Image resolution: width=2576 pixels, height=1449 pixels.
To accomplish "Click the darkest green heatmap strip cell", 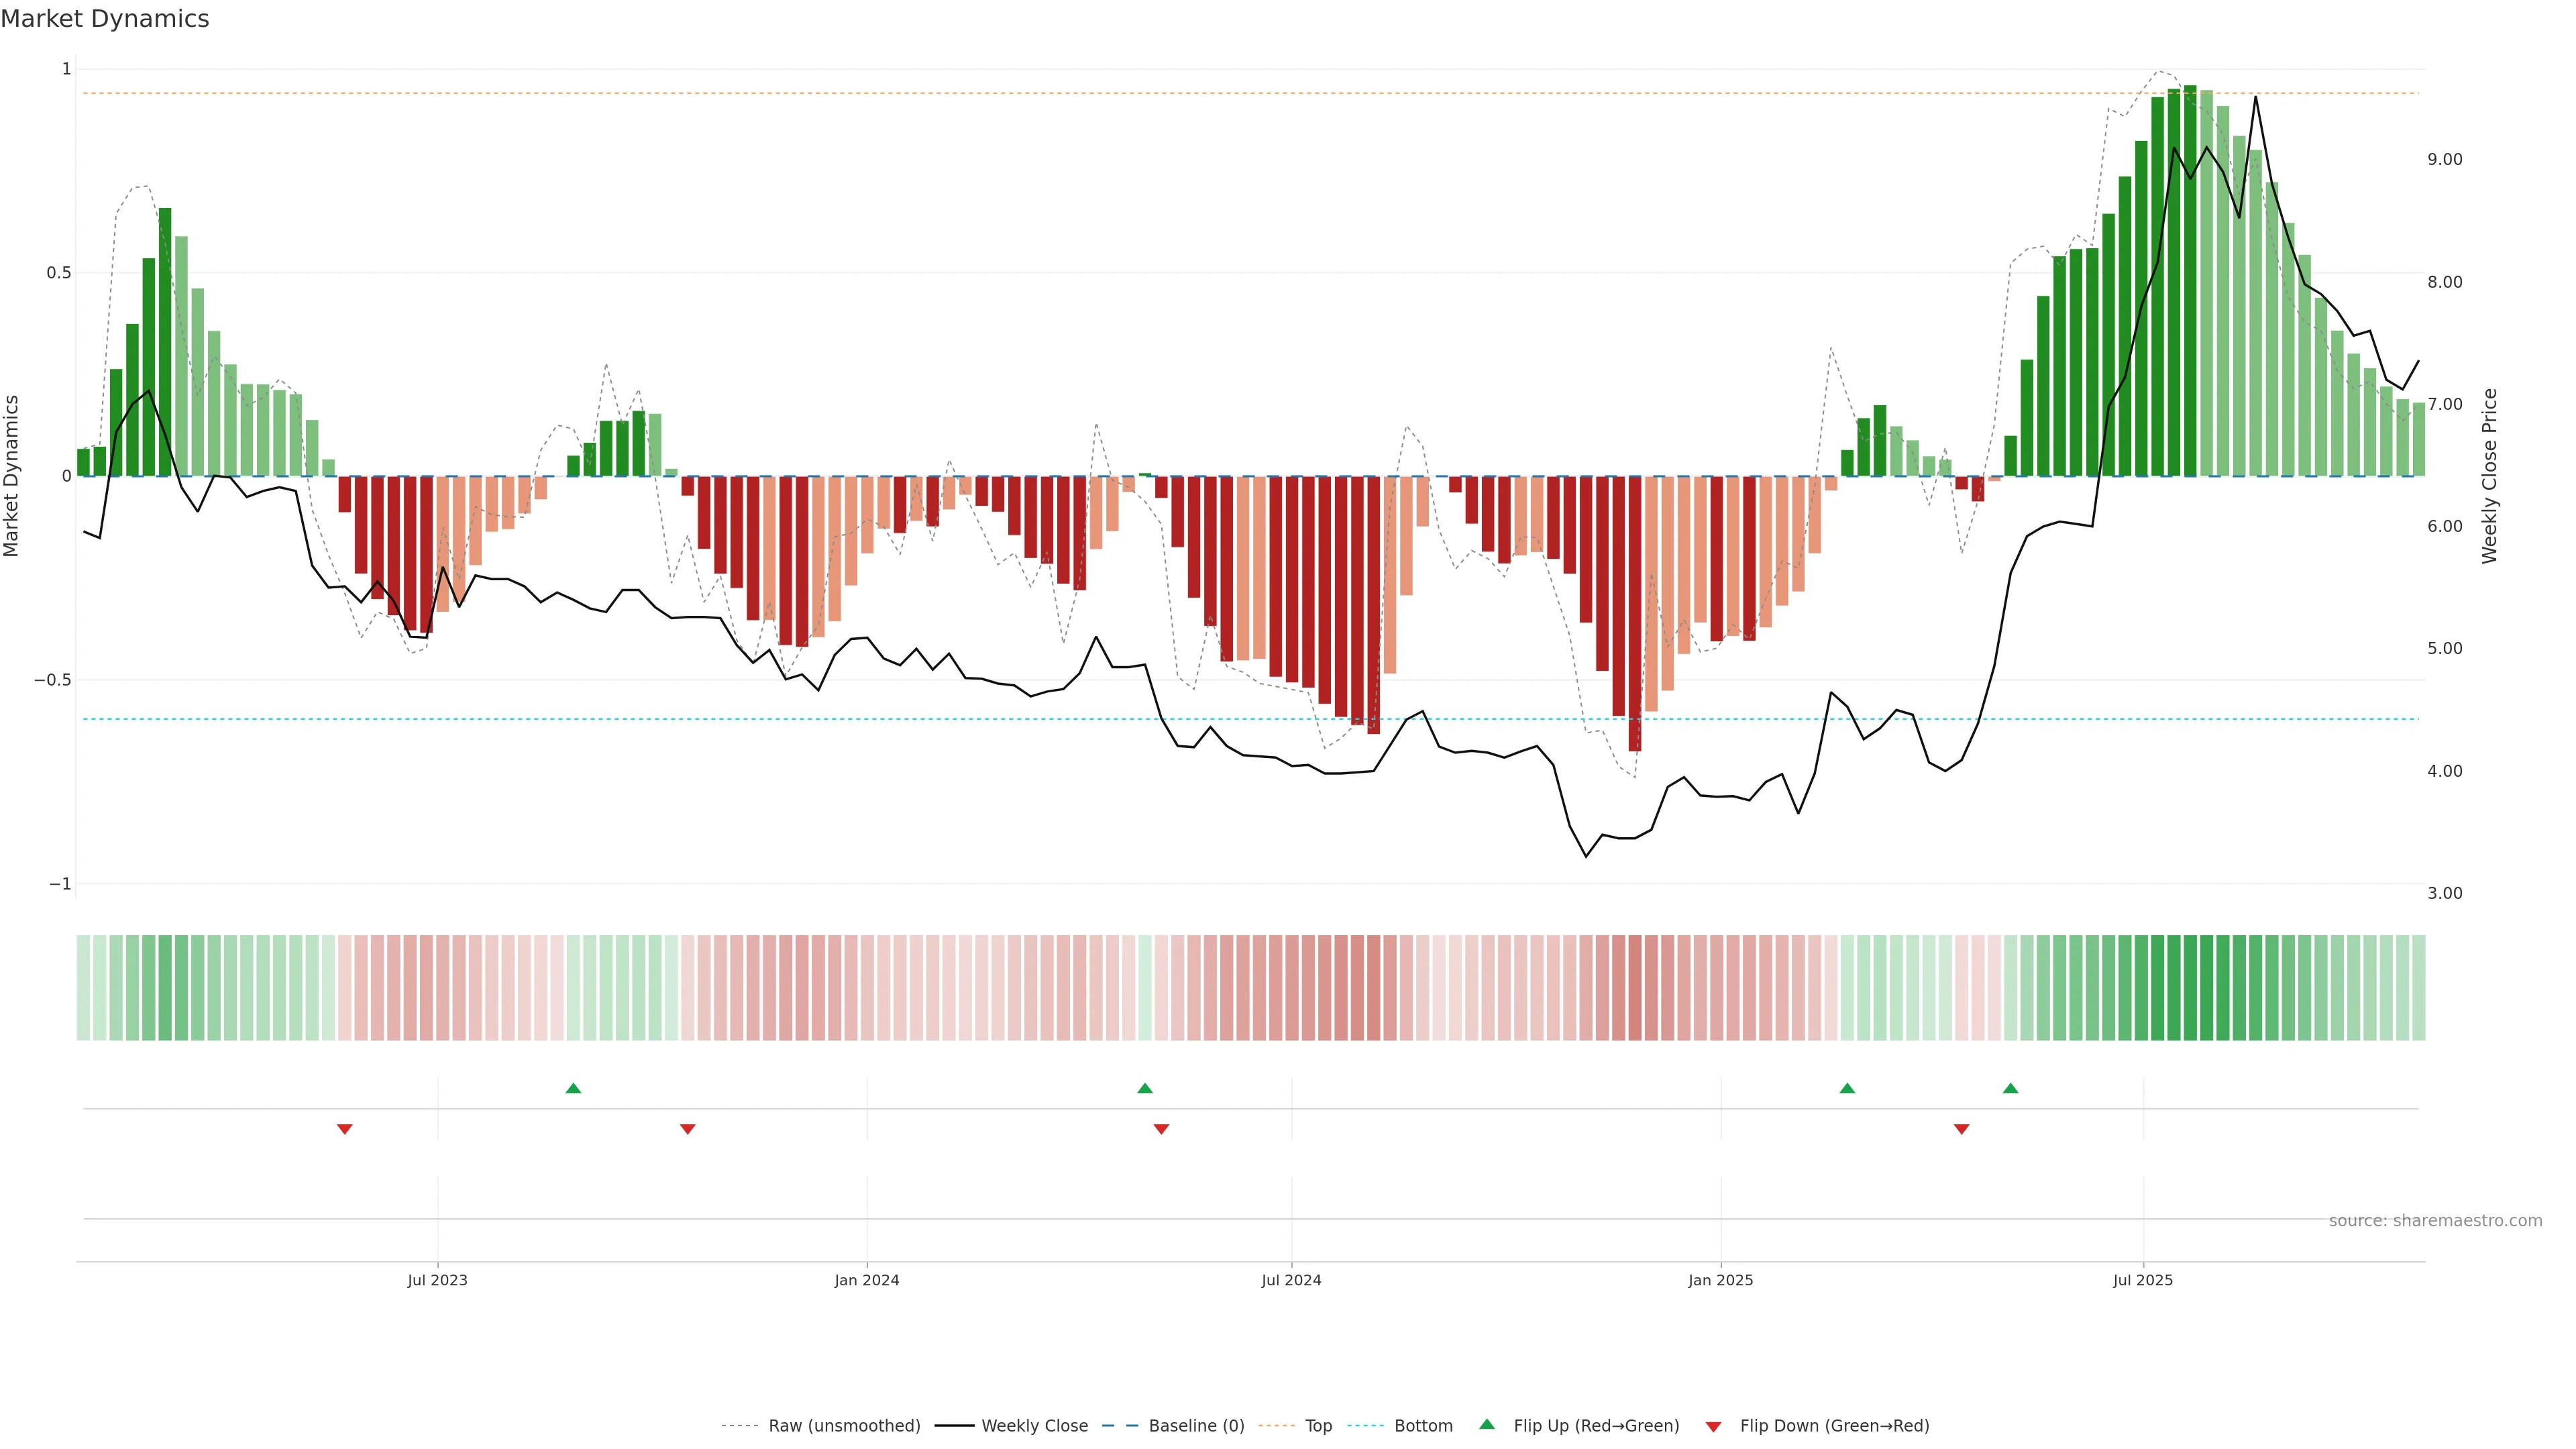I will click(2190, 987).
